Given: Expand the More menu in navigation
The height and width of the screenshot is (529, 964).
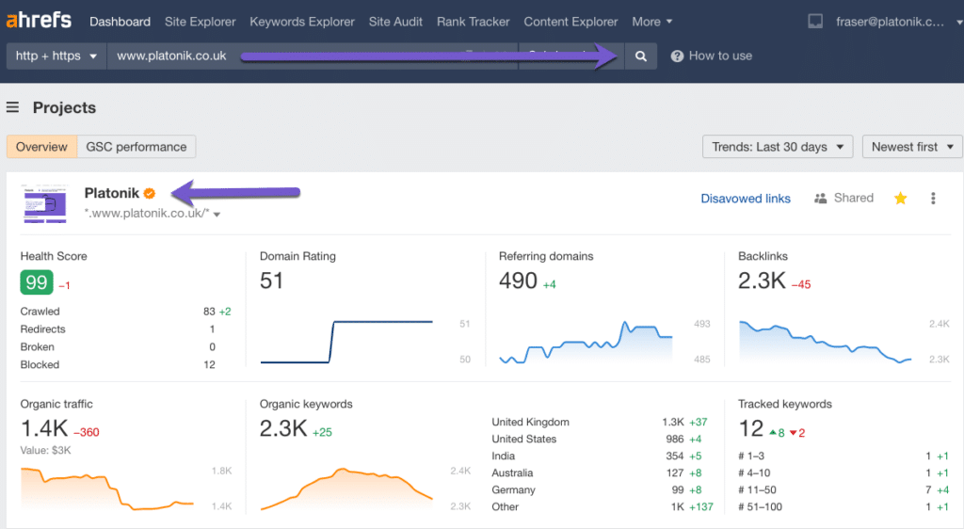Looking at the screenshot, I should [x=651, y=22].
